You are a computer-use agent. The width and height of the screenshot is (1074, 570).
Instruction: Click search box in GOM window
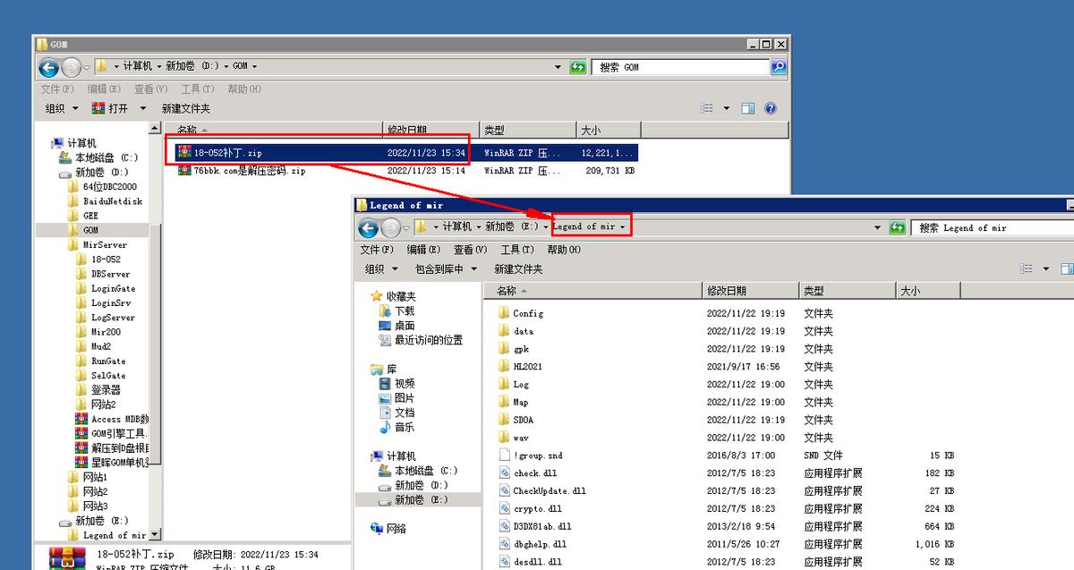pos(678,67)
